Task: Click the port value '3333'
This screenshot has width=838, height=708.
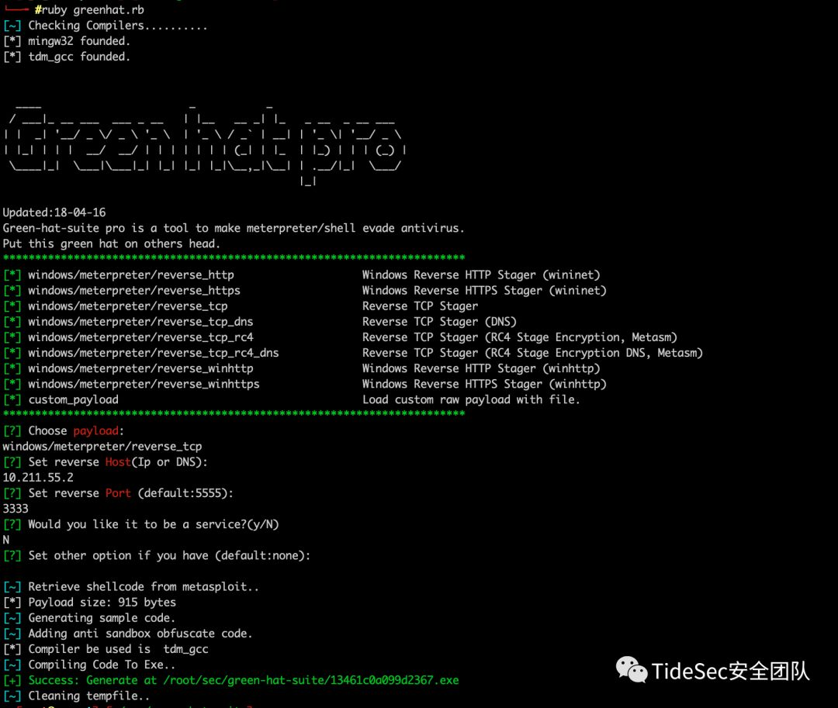Action: coord(16,508)
